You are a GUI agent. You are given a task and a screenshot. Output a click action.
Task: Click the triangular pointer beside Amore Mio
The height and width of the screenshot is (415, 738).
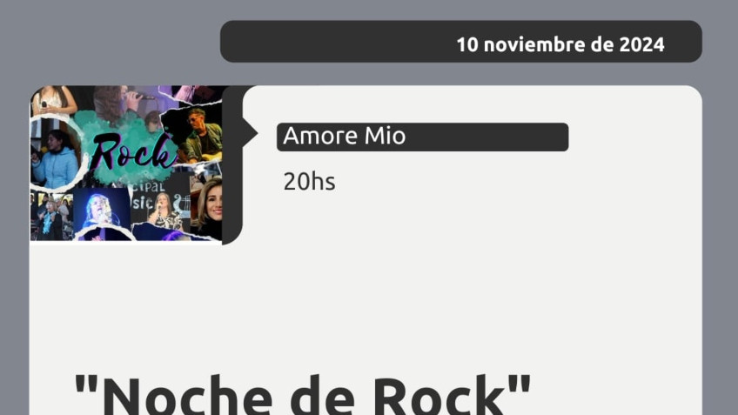[x=251, y=134]
